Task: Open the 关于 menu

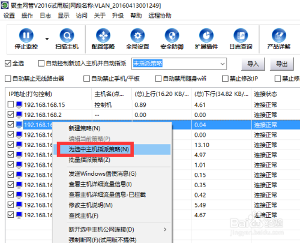Action: click(100, 16)
